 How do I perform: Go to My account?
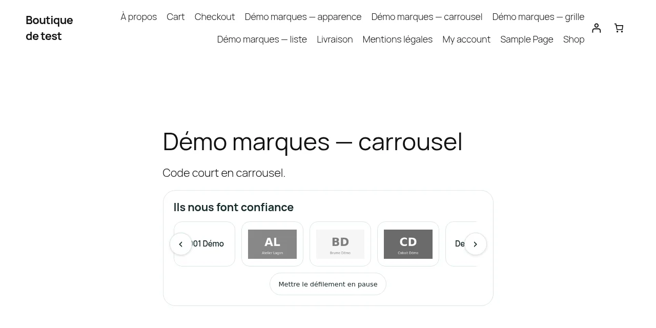tap(466, 39)
